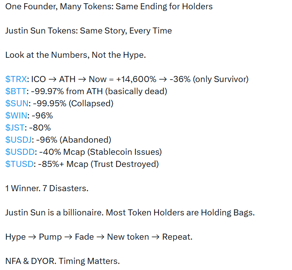Image resolution: width=292 pixels, height=270 pixels.
Task: Open the $USDJ cashtag link
Action: tap(18, 140)
